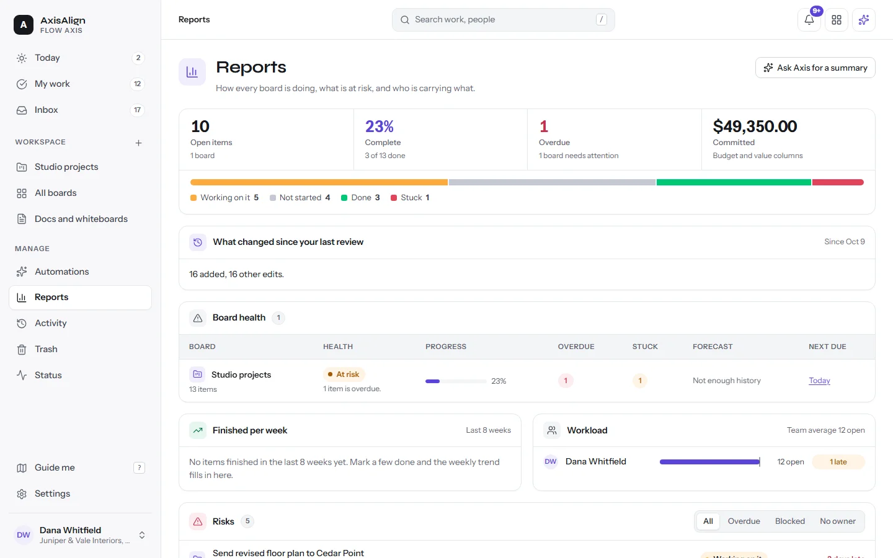This screenshot has height=558, width=893.
Task: Open Settings
Action: (81, 494)
